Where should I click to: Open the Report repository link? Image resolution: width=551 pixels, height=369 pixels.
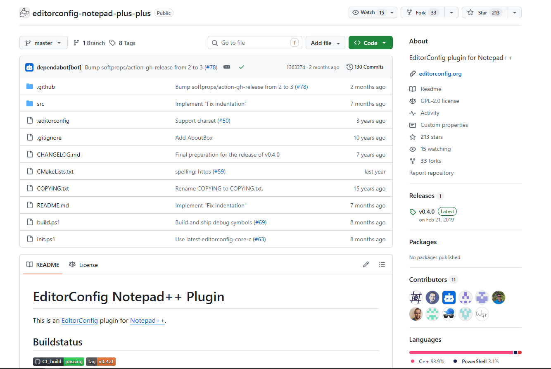[x=431, y=173]
